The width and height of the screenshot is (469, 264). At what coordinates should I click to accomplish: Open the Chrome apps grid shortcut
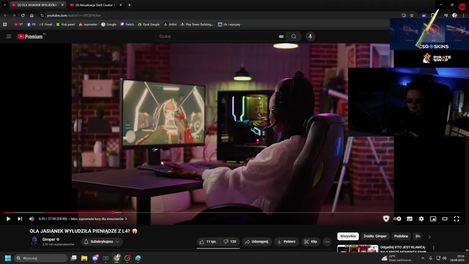coord(5,25)
